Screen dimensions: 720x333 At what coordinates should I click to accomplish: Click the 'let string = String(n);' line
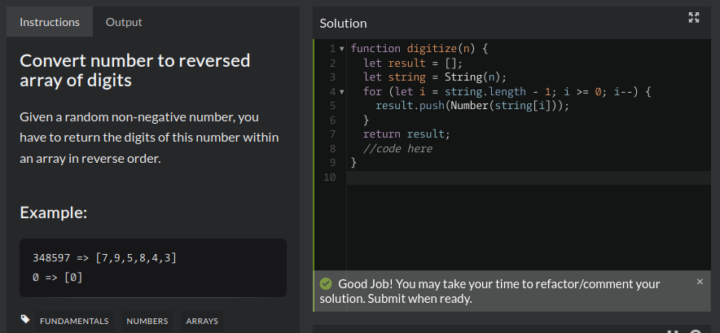434,77
